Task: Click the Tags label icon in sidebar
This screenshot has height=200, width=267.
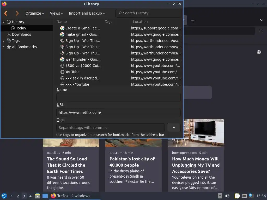Action: point(9,41)
